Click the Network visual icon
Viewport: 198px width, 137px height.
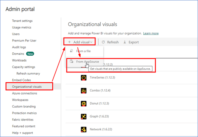84,129
